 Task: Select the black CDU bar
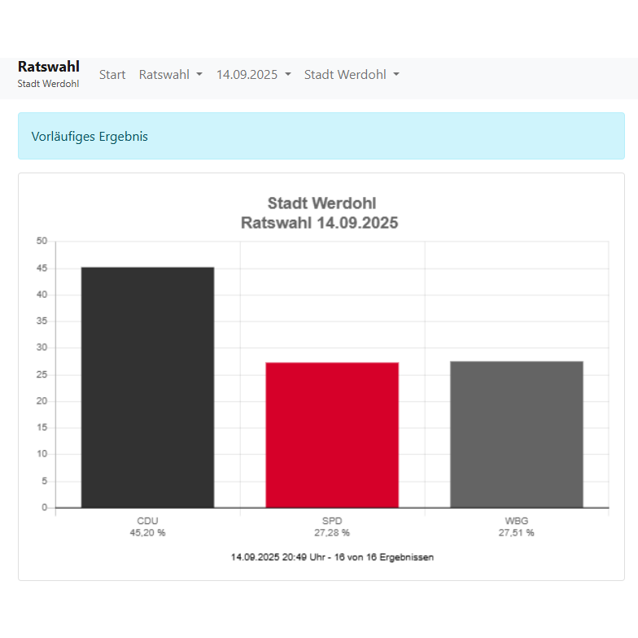click(x=147, y=387)
